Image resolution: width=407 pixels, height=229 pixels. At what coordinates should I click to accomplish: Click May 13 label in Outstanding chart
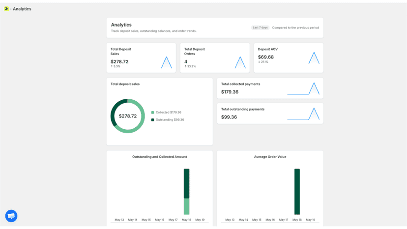pyautogui.click(x=119, y=220)
